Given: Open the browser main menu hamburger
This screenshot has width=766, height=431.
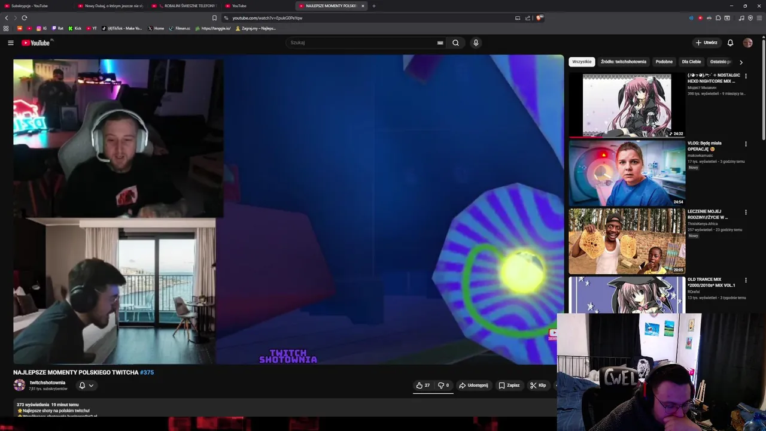Looking at the screenshot, I should pyautogui.click(x=759, y=18).
